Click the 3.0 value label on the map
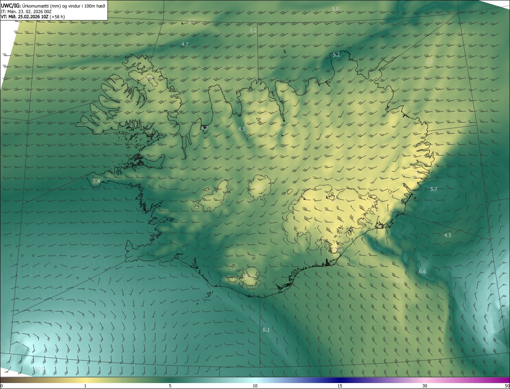 click(335, 9)
